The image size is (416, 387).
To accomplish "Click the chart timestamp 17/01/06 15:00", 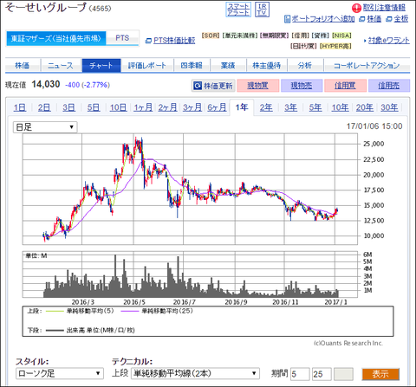I will [x=374, y=126].
